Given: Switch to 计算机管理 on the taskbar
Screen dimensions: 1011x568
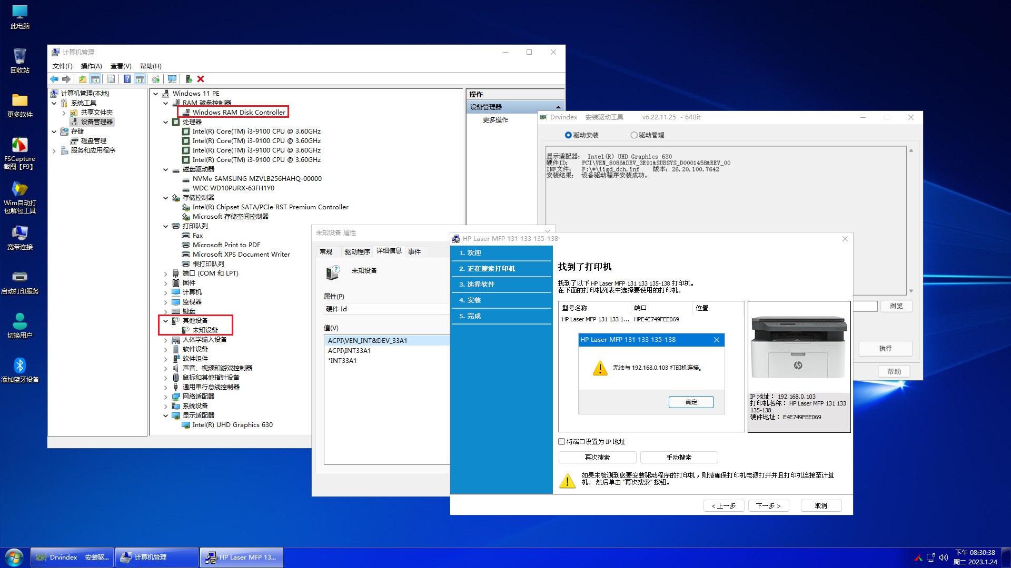Looking at the screenshot, I should click(157, 557).
